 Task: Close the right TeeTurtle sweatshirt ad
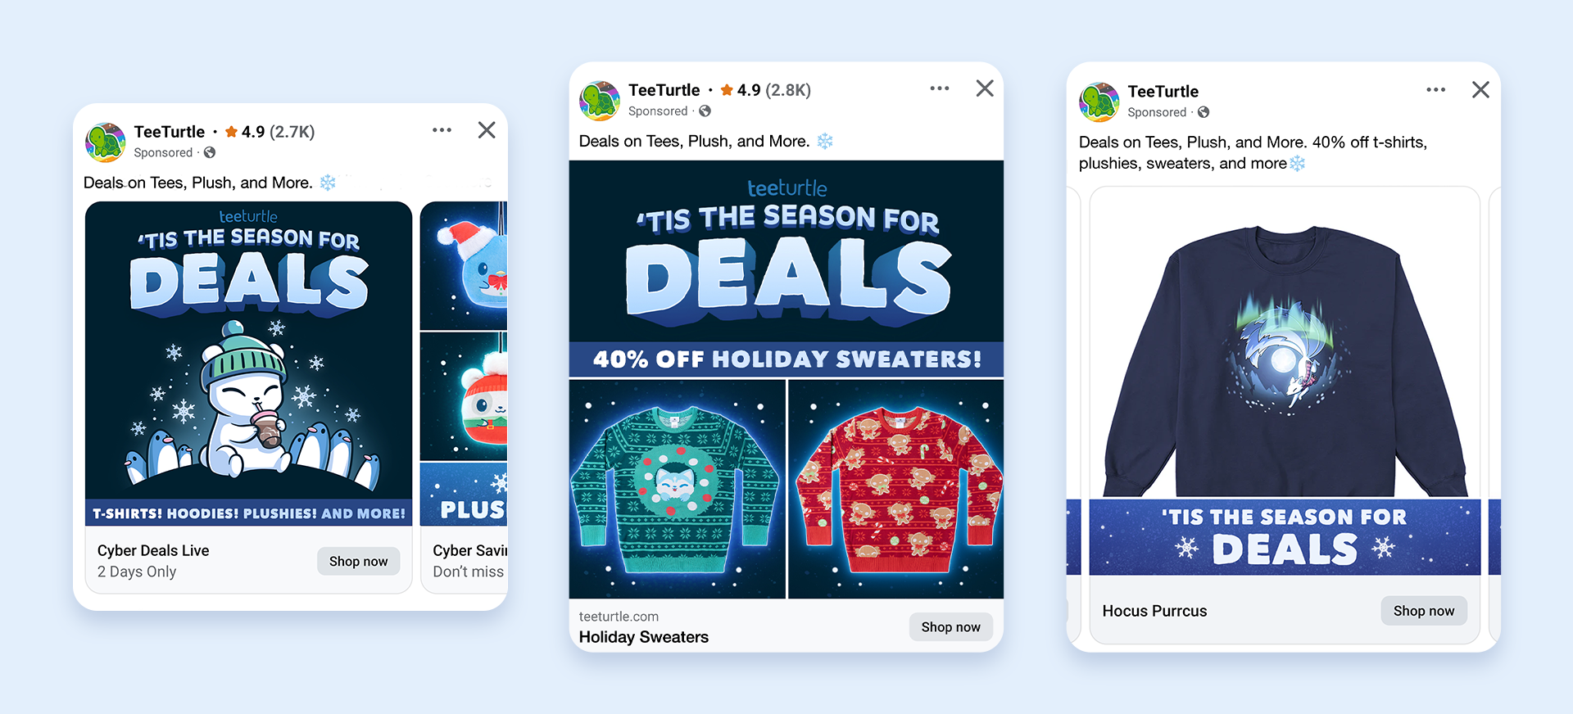point(1480,89)
